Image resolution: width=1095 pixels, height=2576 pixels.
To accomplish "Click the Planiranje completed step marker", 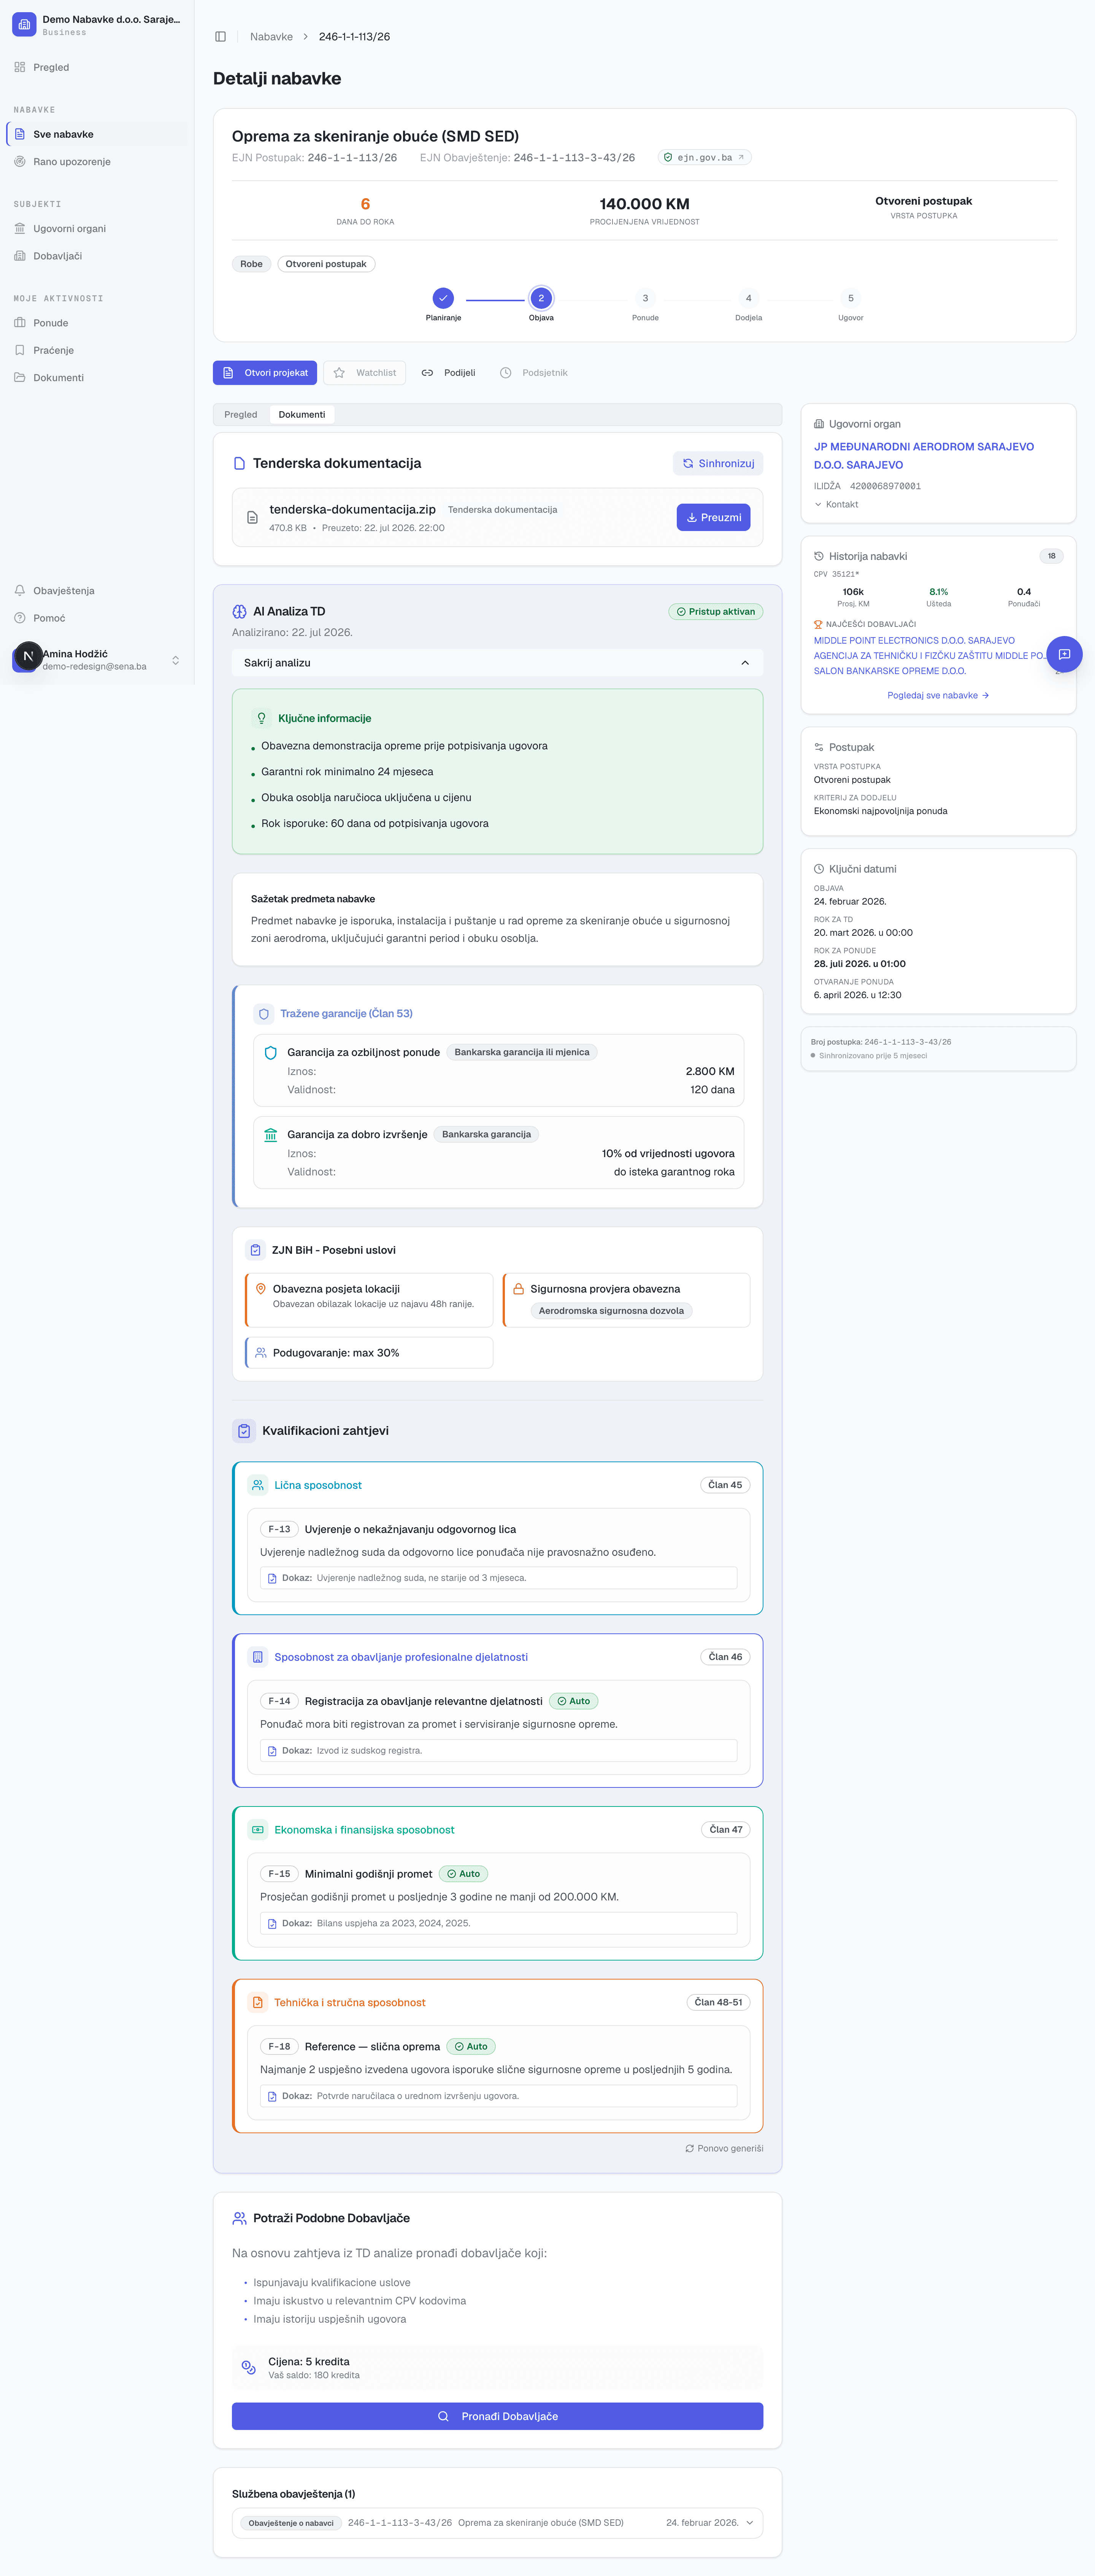I will tap(444, 298).
